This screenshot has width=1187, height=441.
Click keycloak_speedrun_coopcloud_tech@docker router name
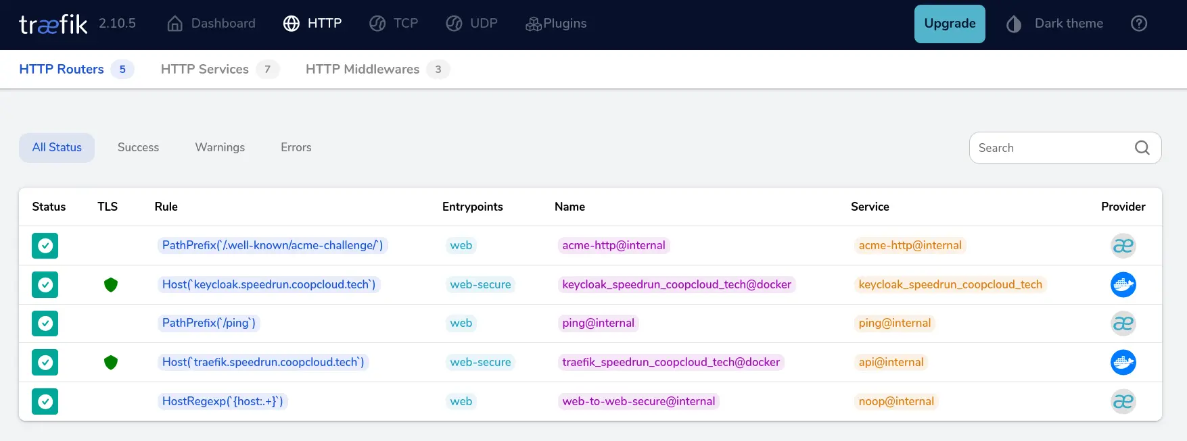pyautogui.click(x=677, y=284)
